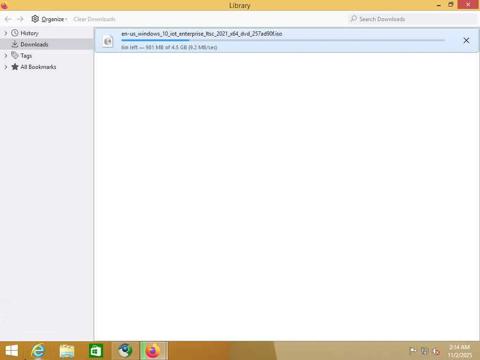Expand the Tags tree node

(6, 56)
